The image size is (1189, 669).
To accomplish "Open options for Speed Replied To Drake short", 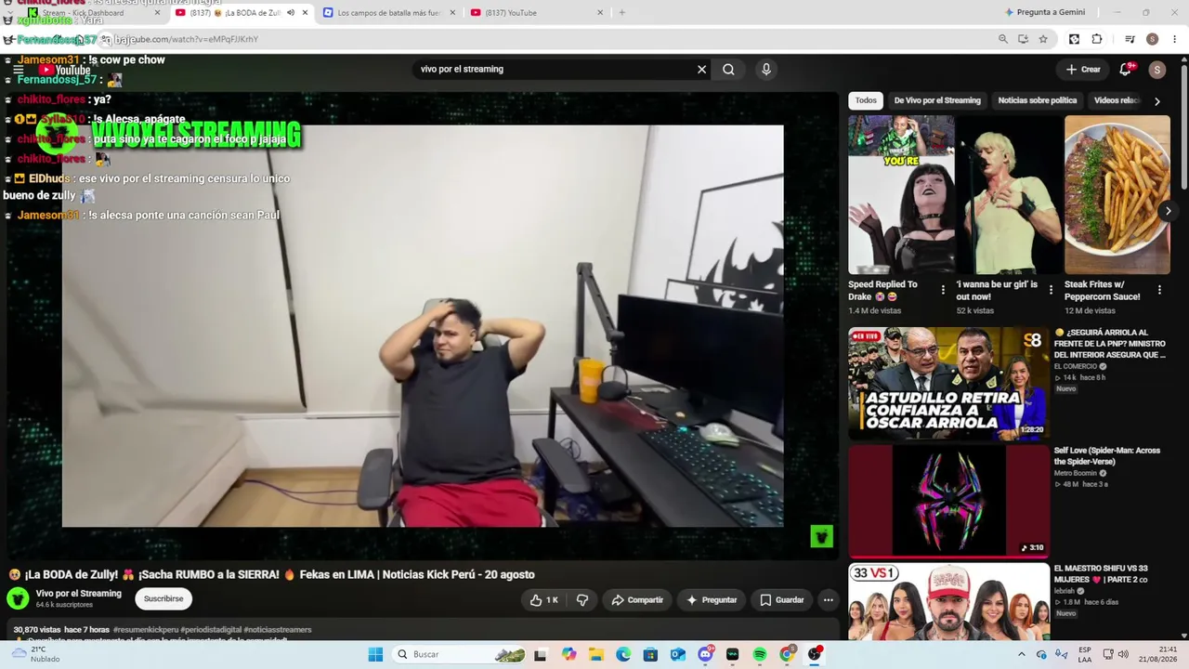I will pos(943,290).
